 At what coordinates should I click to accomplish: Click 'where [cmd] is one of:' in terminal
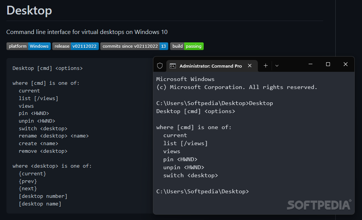click(194, 127)
